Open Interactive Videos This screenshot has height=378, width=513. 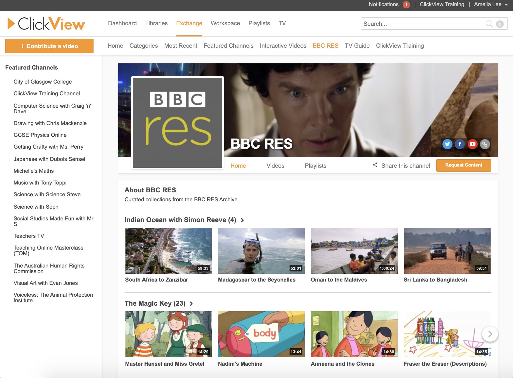[x=283, y=46]
